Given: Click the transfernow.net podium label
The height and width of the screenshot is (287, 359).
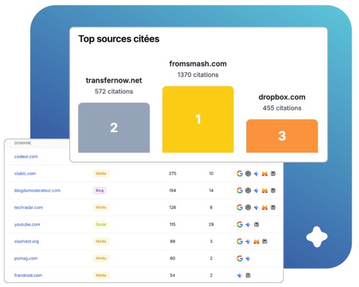Looking at the screenshot, I should coord(114,81).
